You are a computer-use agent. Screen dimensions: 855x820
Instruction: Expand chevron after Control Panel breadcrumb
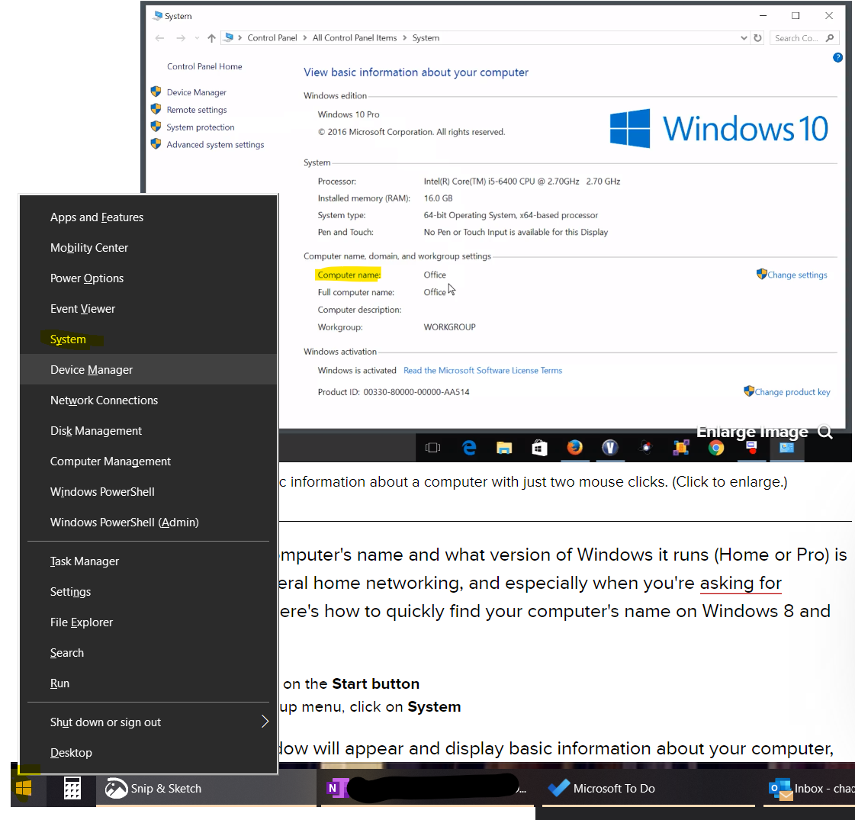tap(304, 37)
